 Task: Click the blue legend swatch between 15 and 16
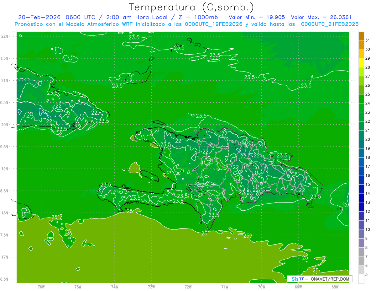click(x=361, y=180)
